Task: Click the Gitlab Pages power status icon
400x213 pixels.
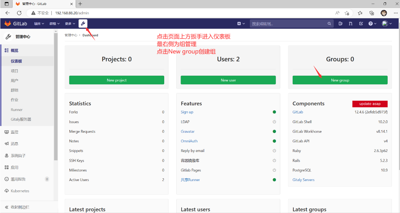Action: click(274, 170)
